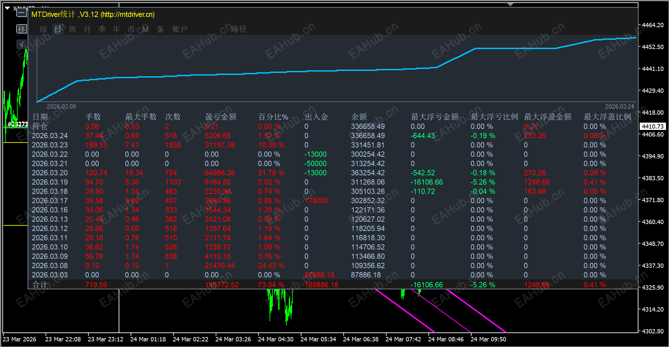This screenshot has width=670, height=348.
Task: Open the 备 notes tab
Action: pyautogui.click(x=160, y=29)
